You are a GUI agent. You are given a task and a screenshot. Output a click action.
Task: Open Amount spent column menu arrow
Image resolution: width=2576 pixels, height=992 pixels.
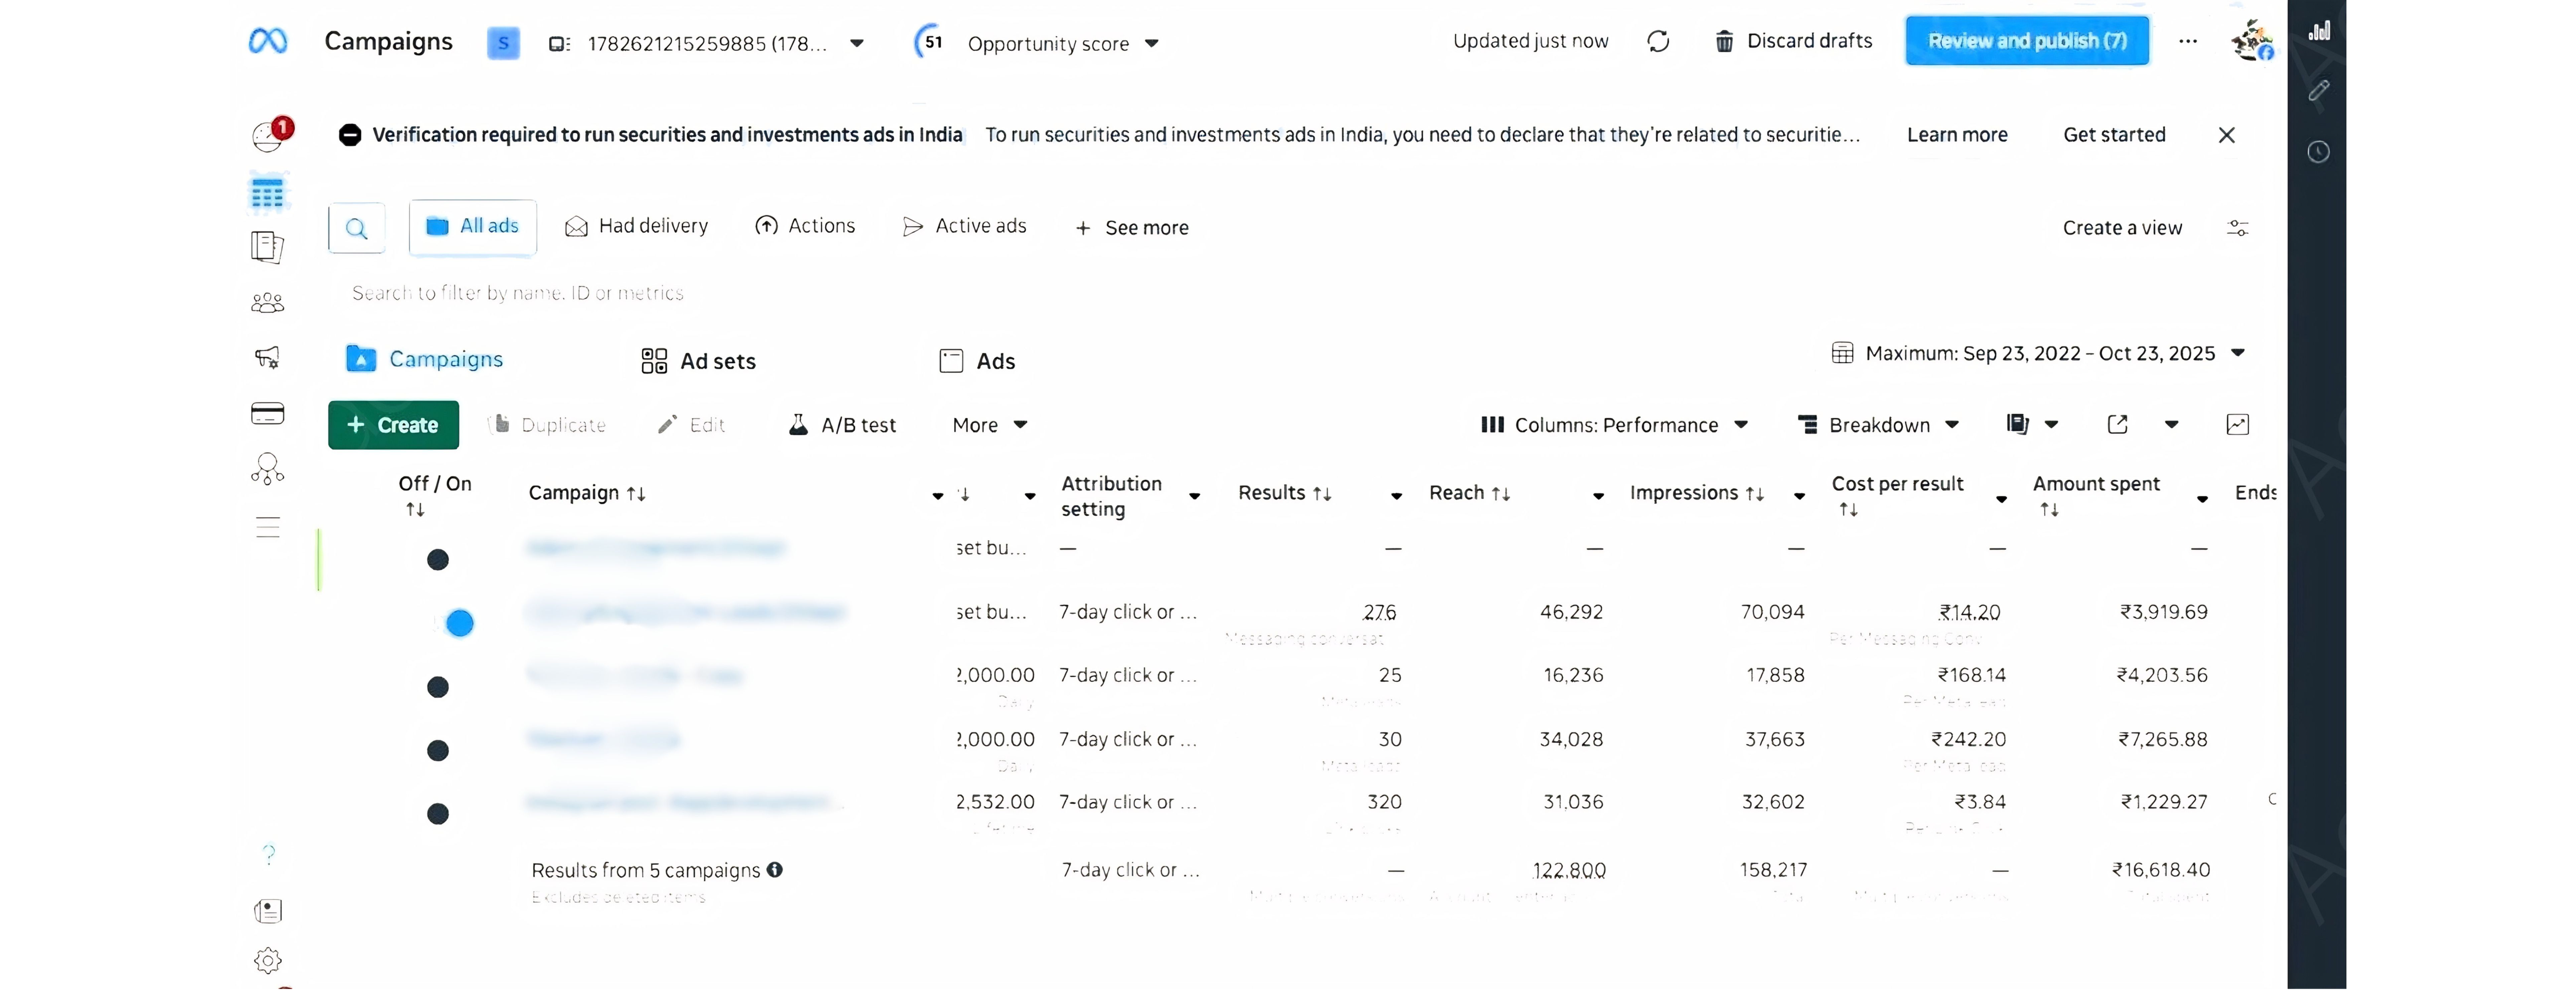coord(2202,499)
